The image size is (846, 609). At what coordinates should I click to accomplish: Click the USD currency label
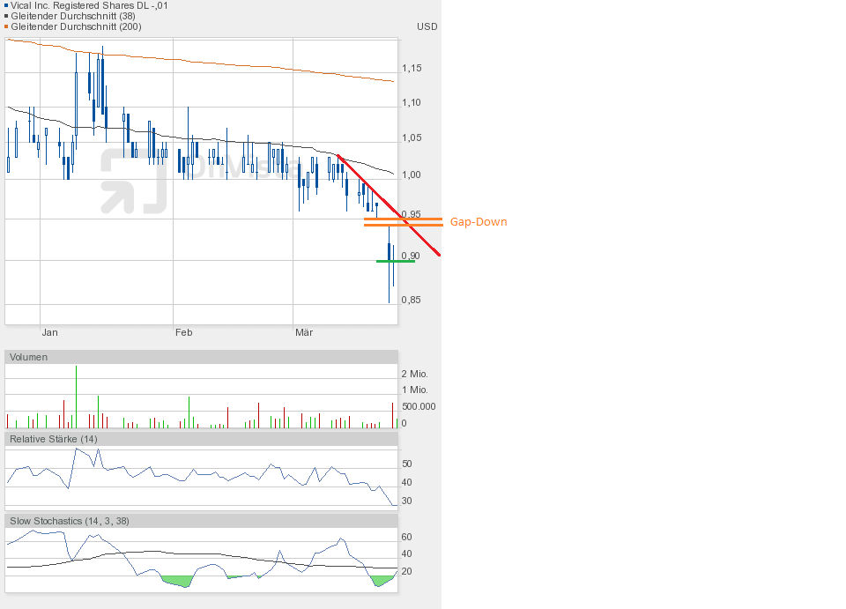[x=427, y=26]
